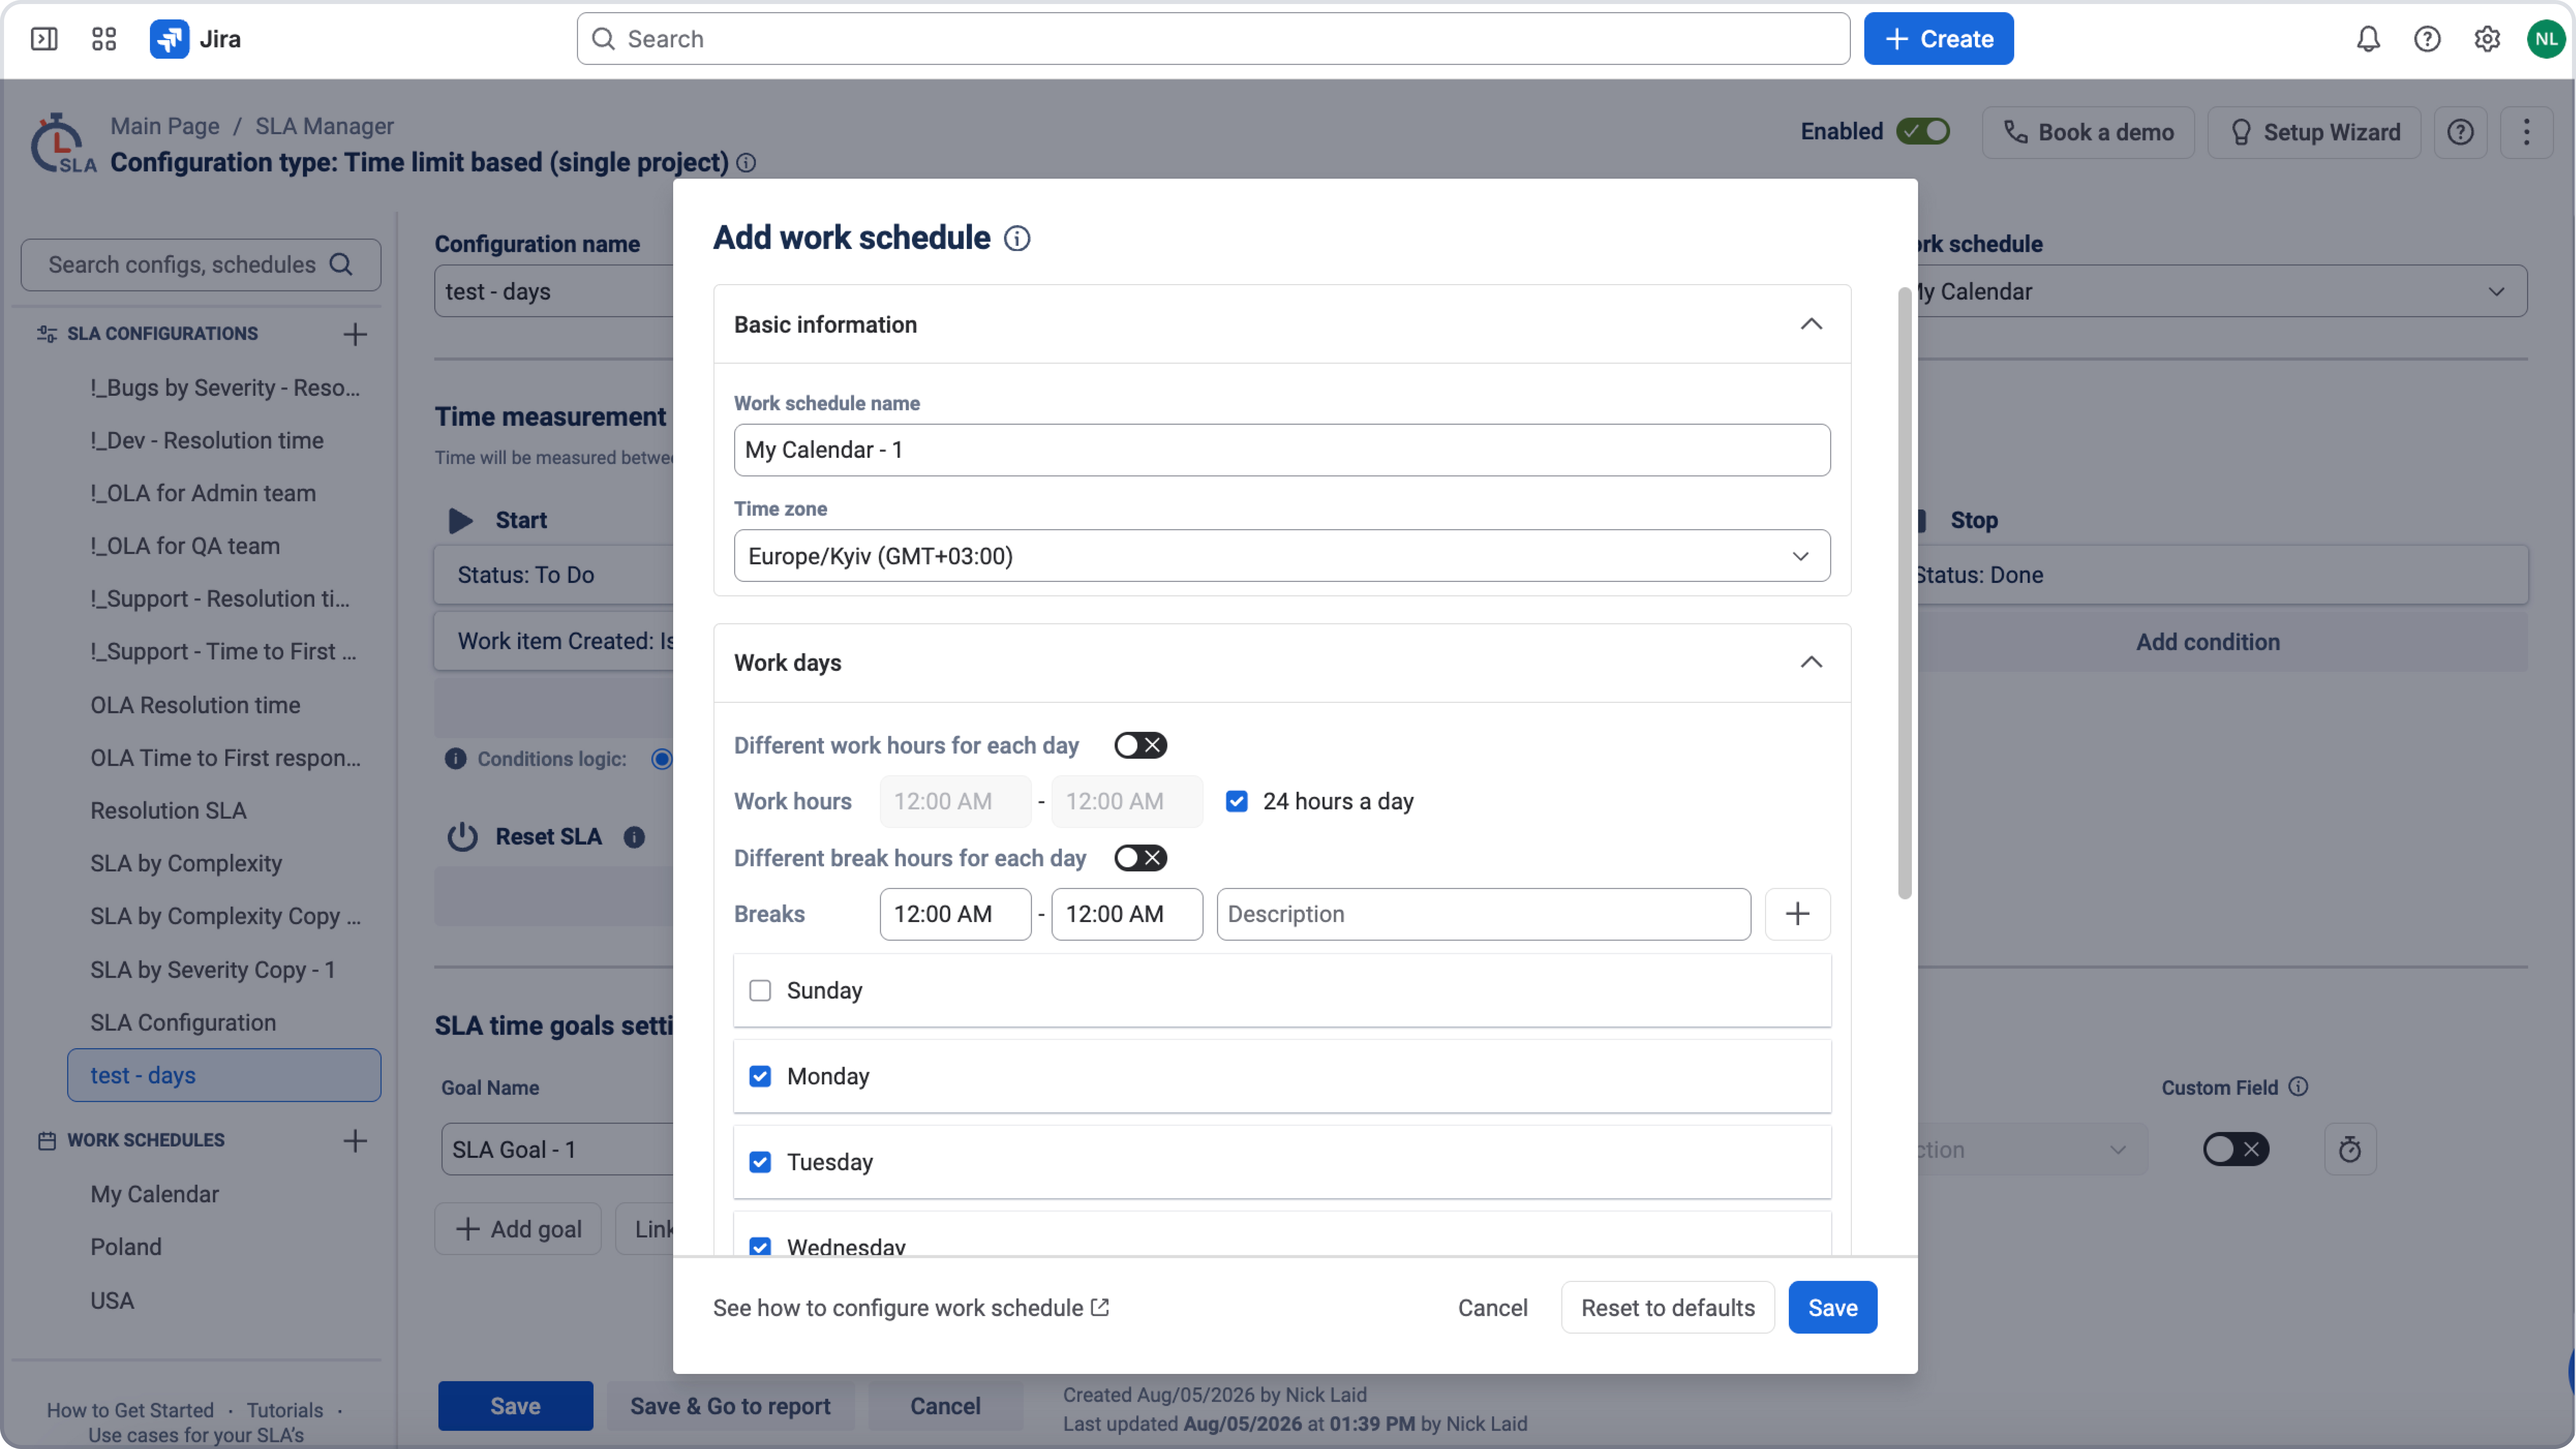Open the top bar help icon
2576x1449 pixels.
tap(2427, 39)
